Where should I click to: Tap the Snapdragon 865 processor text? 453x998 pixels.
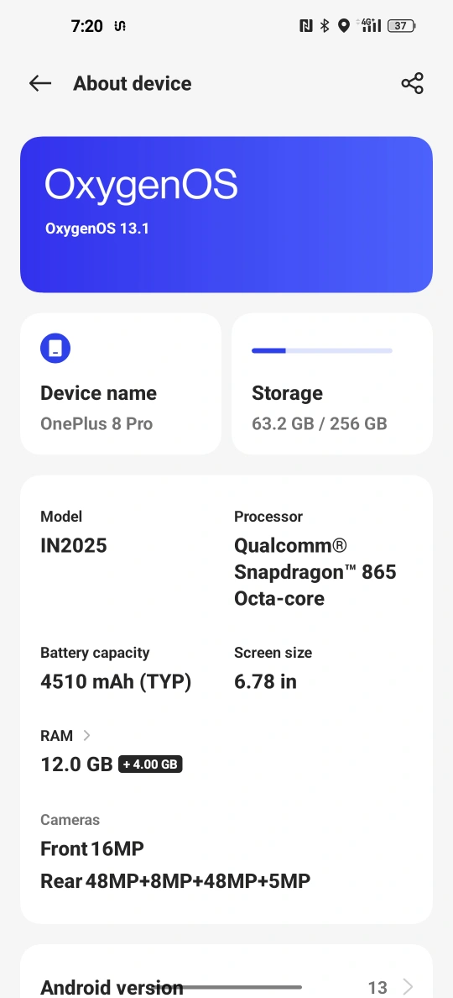[x=315, y=572]
